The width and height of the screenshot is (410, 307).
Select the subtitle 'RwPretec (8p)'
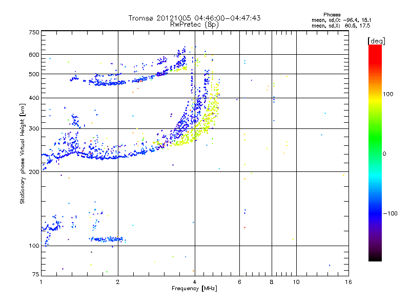(194, 25)
